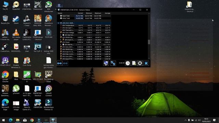Image resolution: width=219 pixels, height=123 pixels.
Task: Select the GenericLog Shortcut folder on desktop
Action: (x=189, y=7)
